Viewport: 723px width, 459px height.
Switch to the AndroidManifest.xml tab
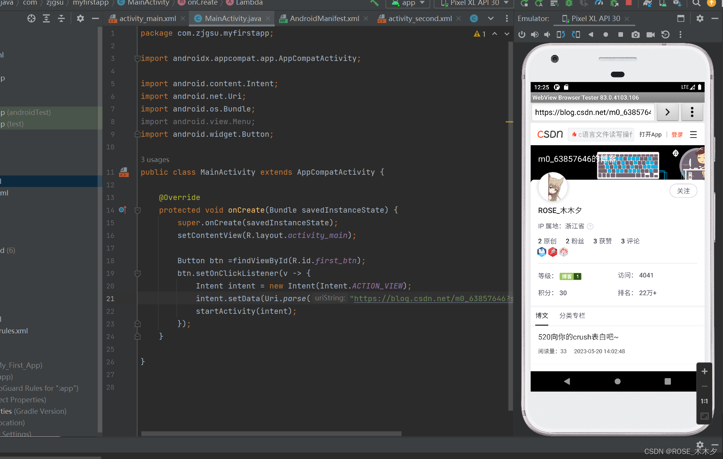click(325, 18)
